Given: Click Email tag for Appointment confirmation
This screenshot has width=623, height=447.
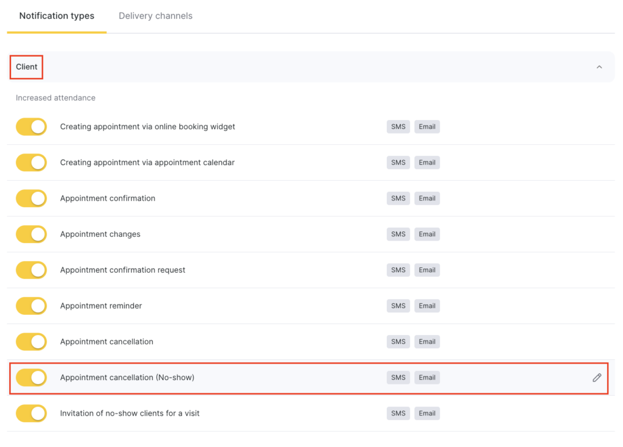Looking at the screenshot, I should [x=426, y=199].
